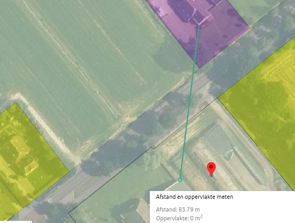Click the green measurement line over the road

coord(190,98)
